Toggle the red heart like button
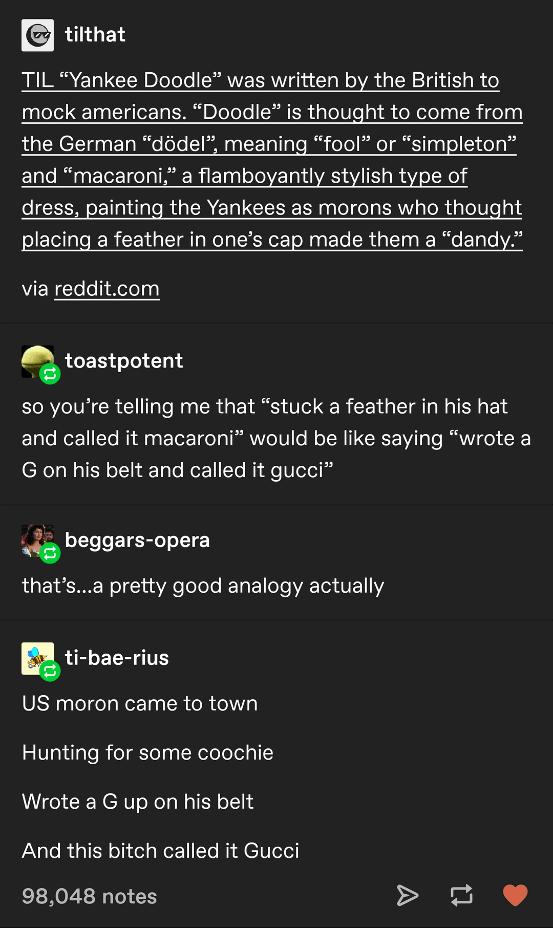 515,895
